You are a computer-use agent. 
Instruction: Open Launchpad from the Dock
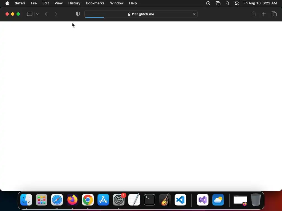click(x=42, y=200)
